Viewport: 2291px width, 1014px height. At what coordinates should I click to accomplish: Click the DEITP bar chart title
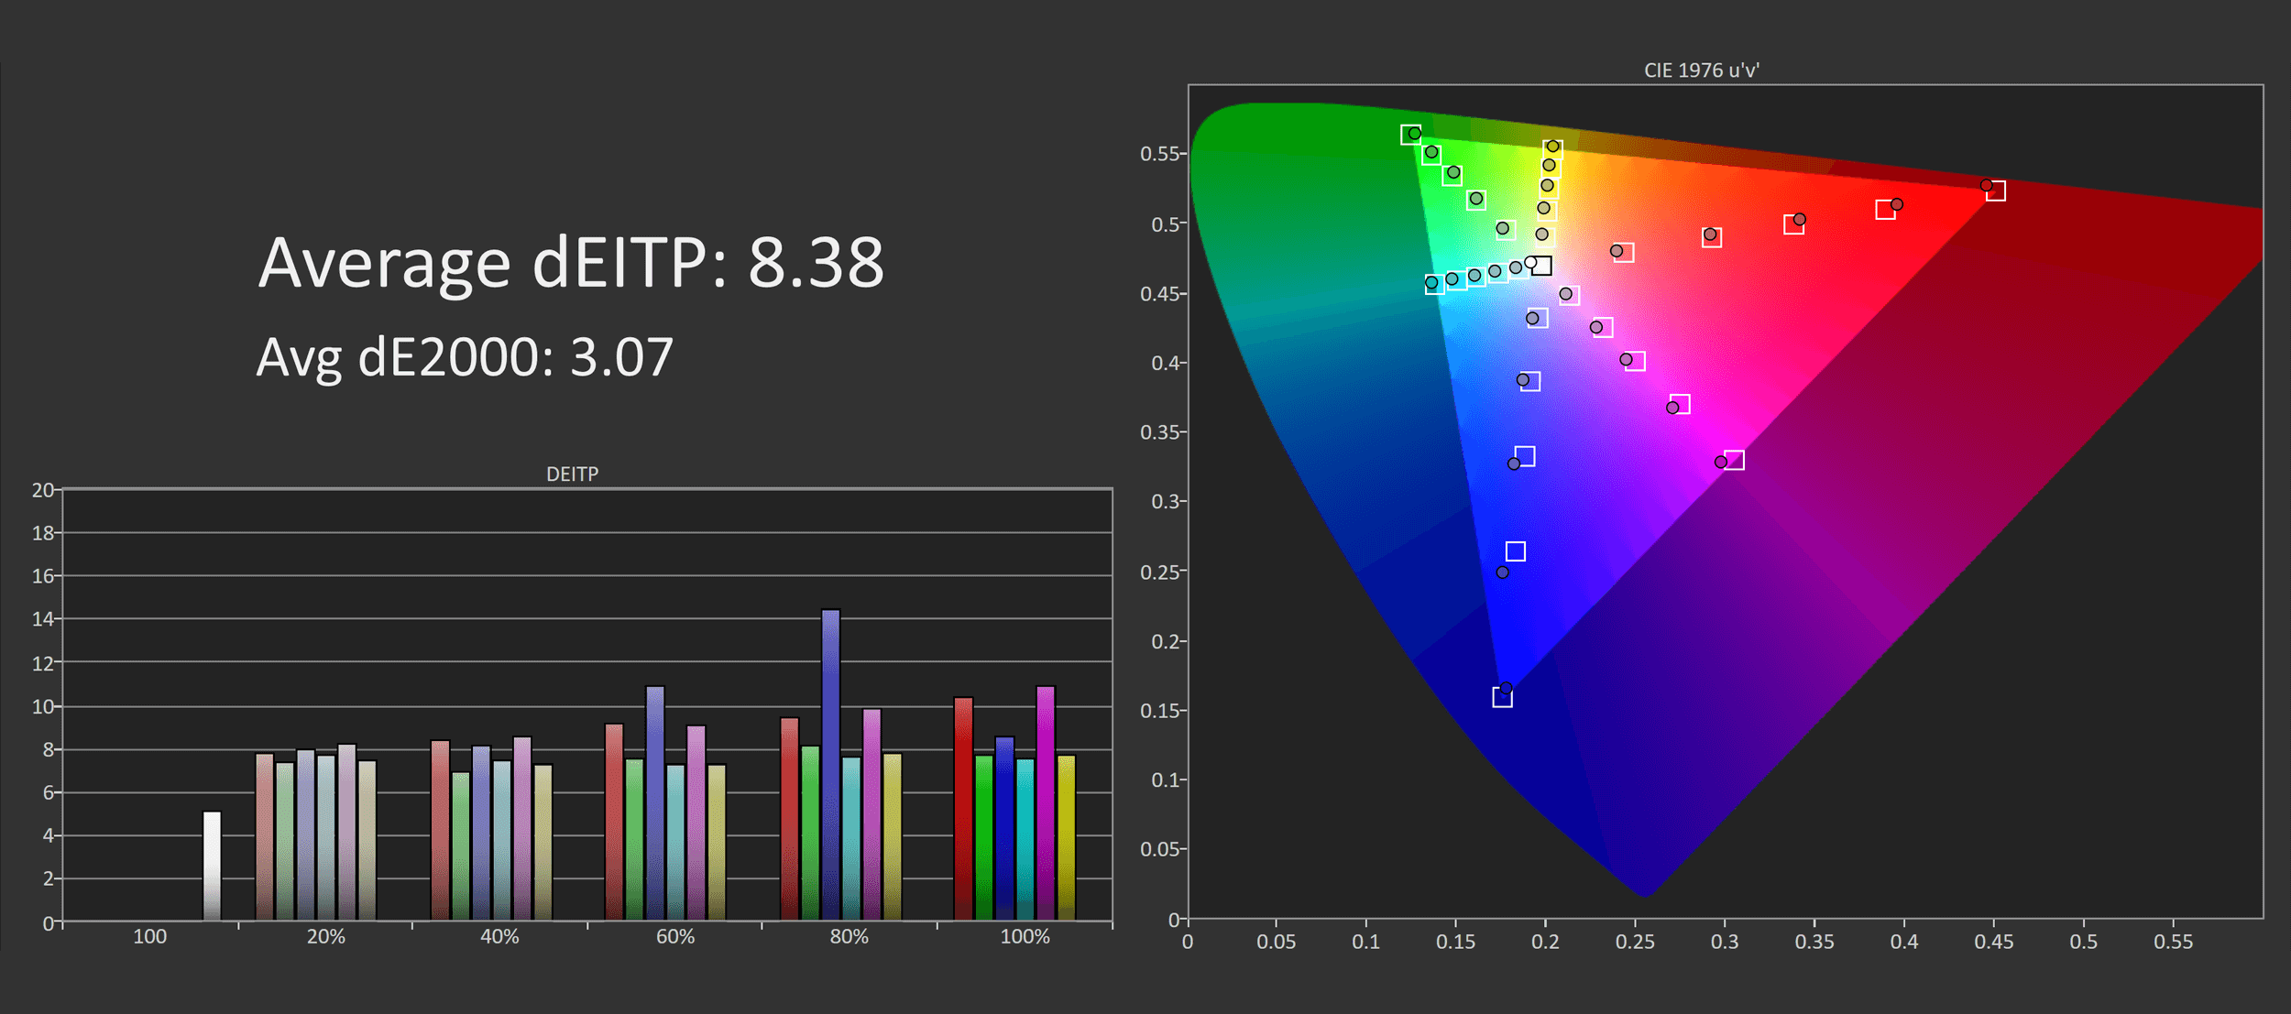pyautogui.click(x=572, y=474)
